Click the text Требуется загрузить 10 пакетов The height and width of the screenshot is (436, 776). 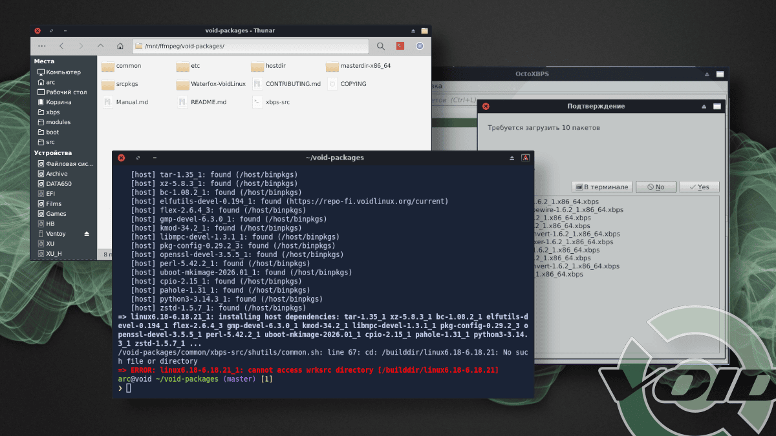pyautogui.click(x=544, y=128)
